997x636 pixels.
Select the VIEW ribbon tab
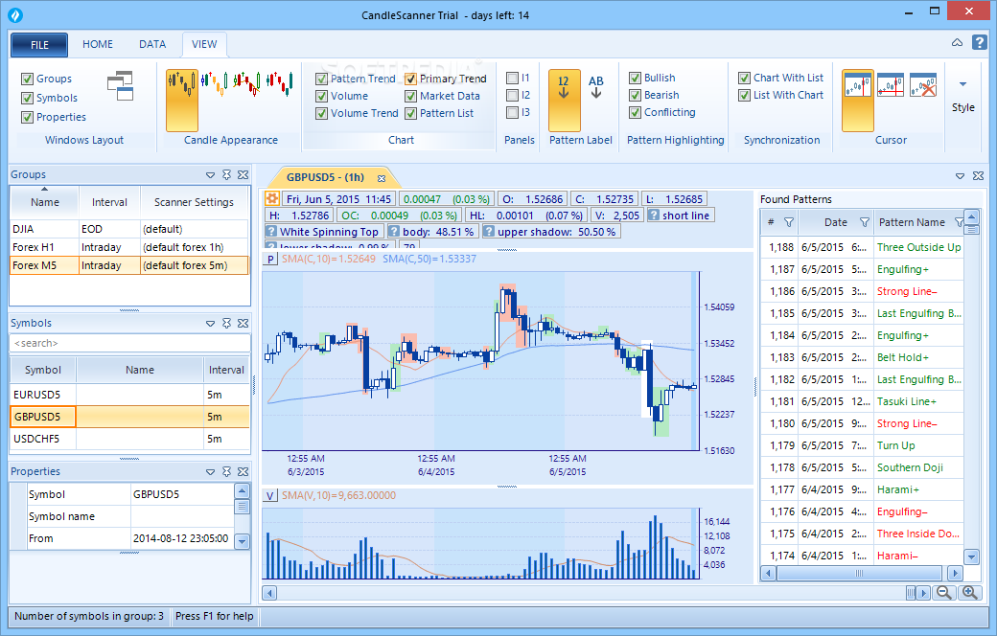[x=204, y=44]
